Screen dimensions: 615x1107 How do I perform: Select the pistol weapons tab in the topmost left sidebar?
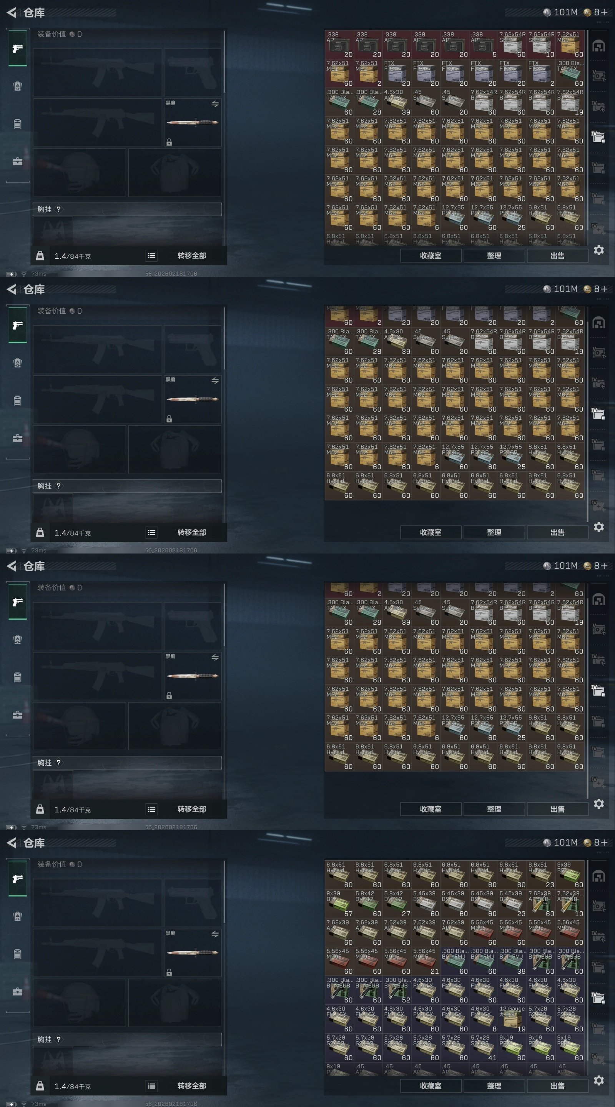click(x=18, y=48)
